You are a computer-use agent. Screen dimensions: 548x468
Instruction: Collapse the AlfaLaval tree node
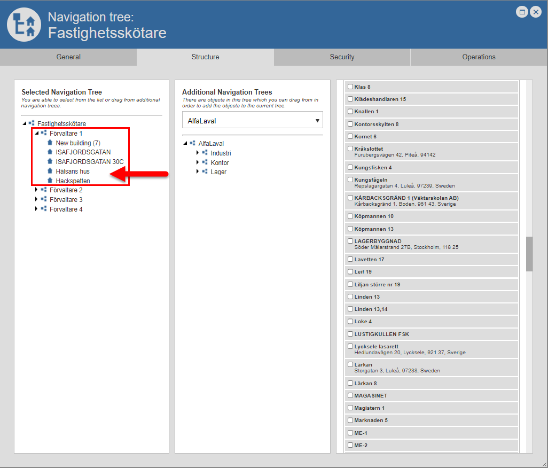pyautogui.click(x=185, y=143)
